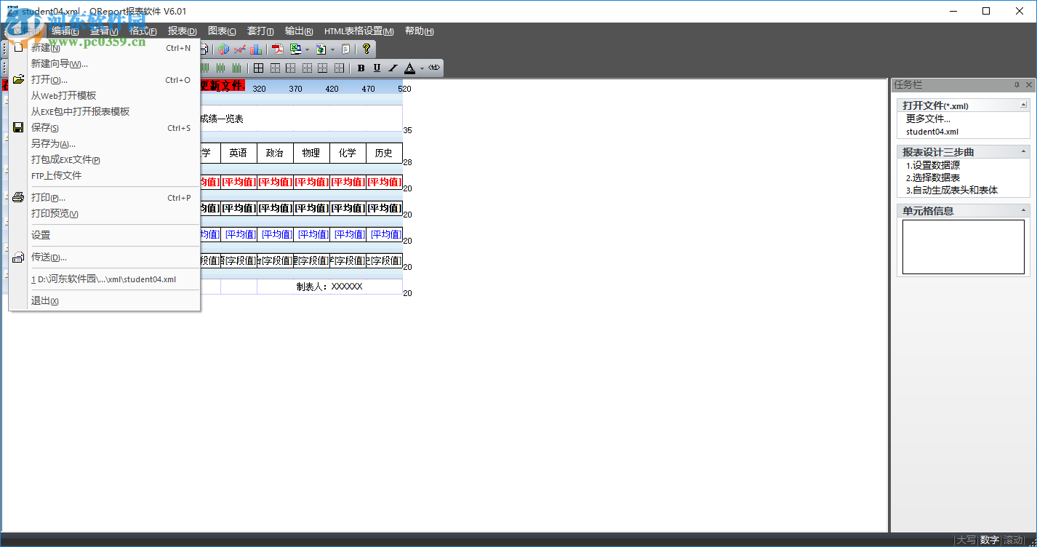The image size is (1037, 547).
Task: Apply the top border icon
Action: (x=275, y=68)
